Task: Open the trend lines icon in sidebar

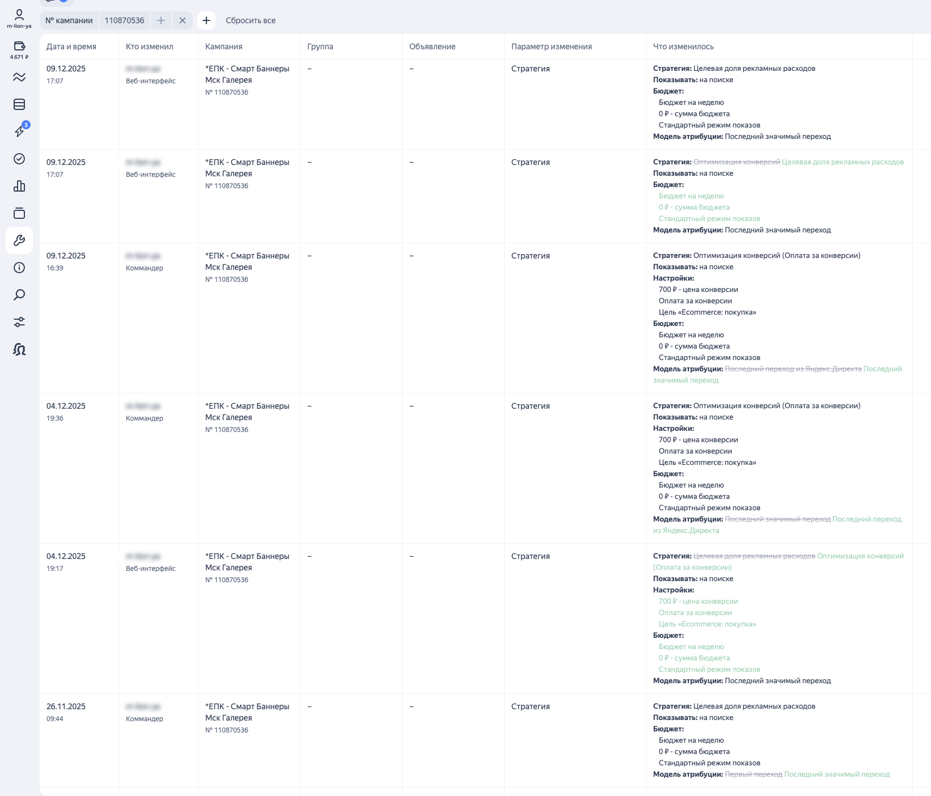Action: click(19, 77)
